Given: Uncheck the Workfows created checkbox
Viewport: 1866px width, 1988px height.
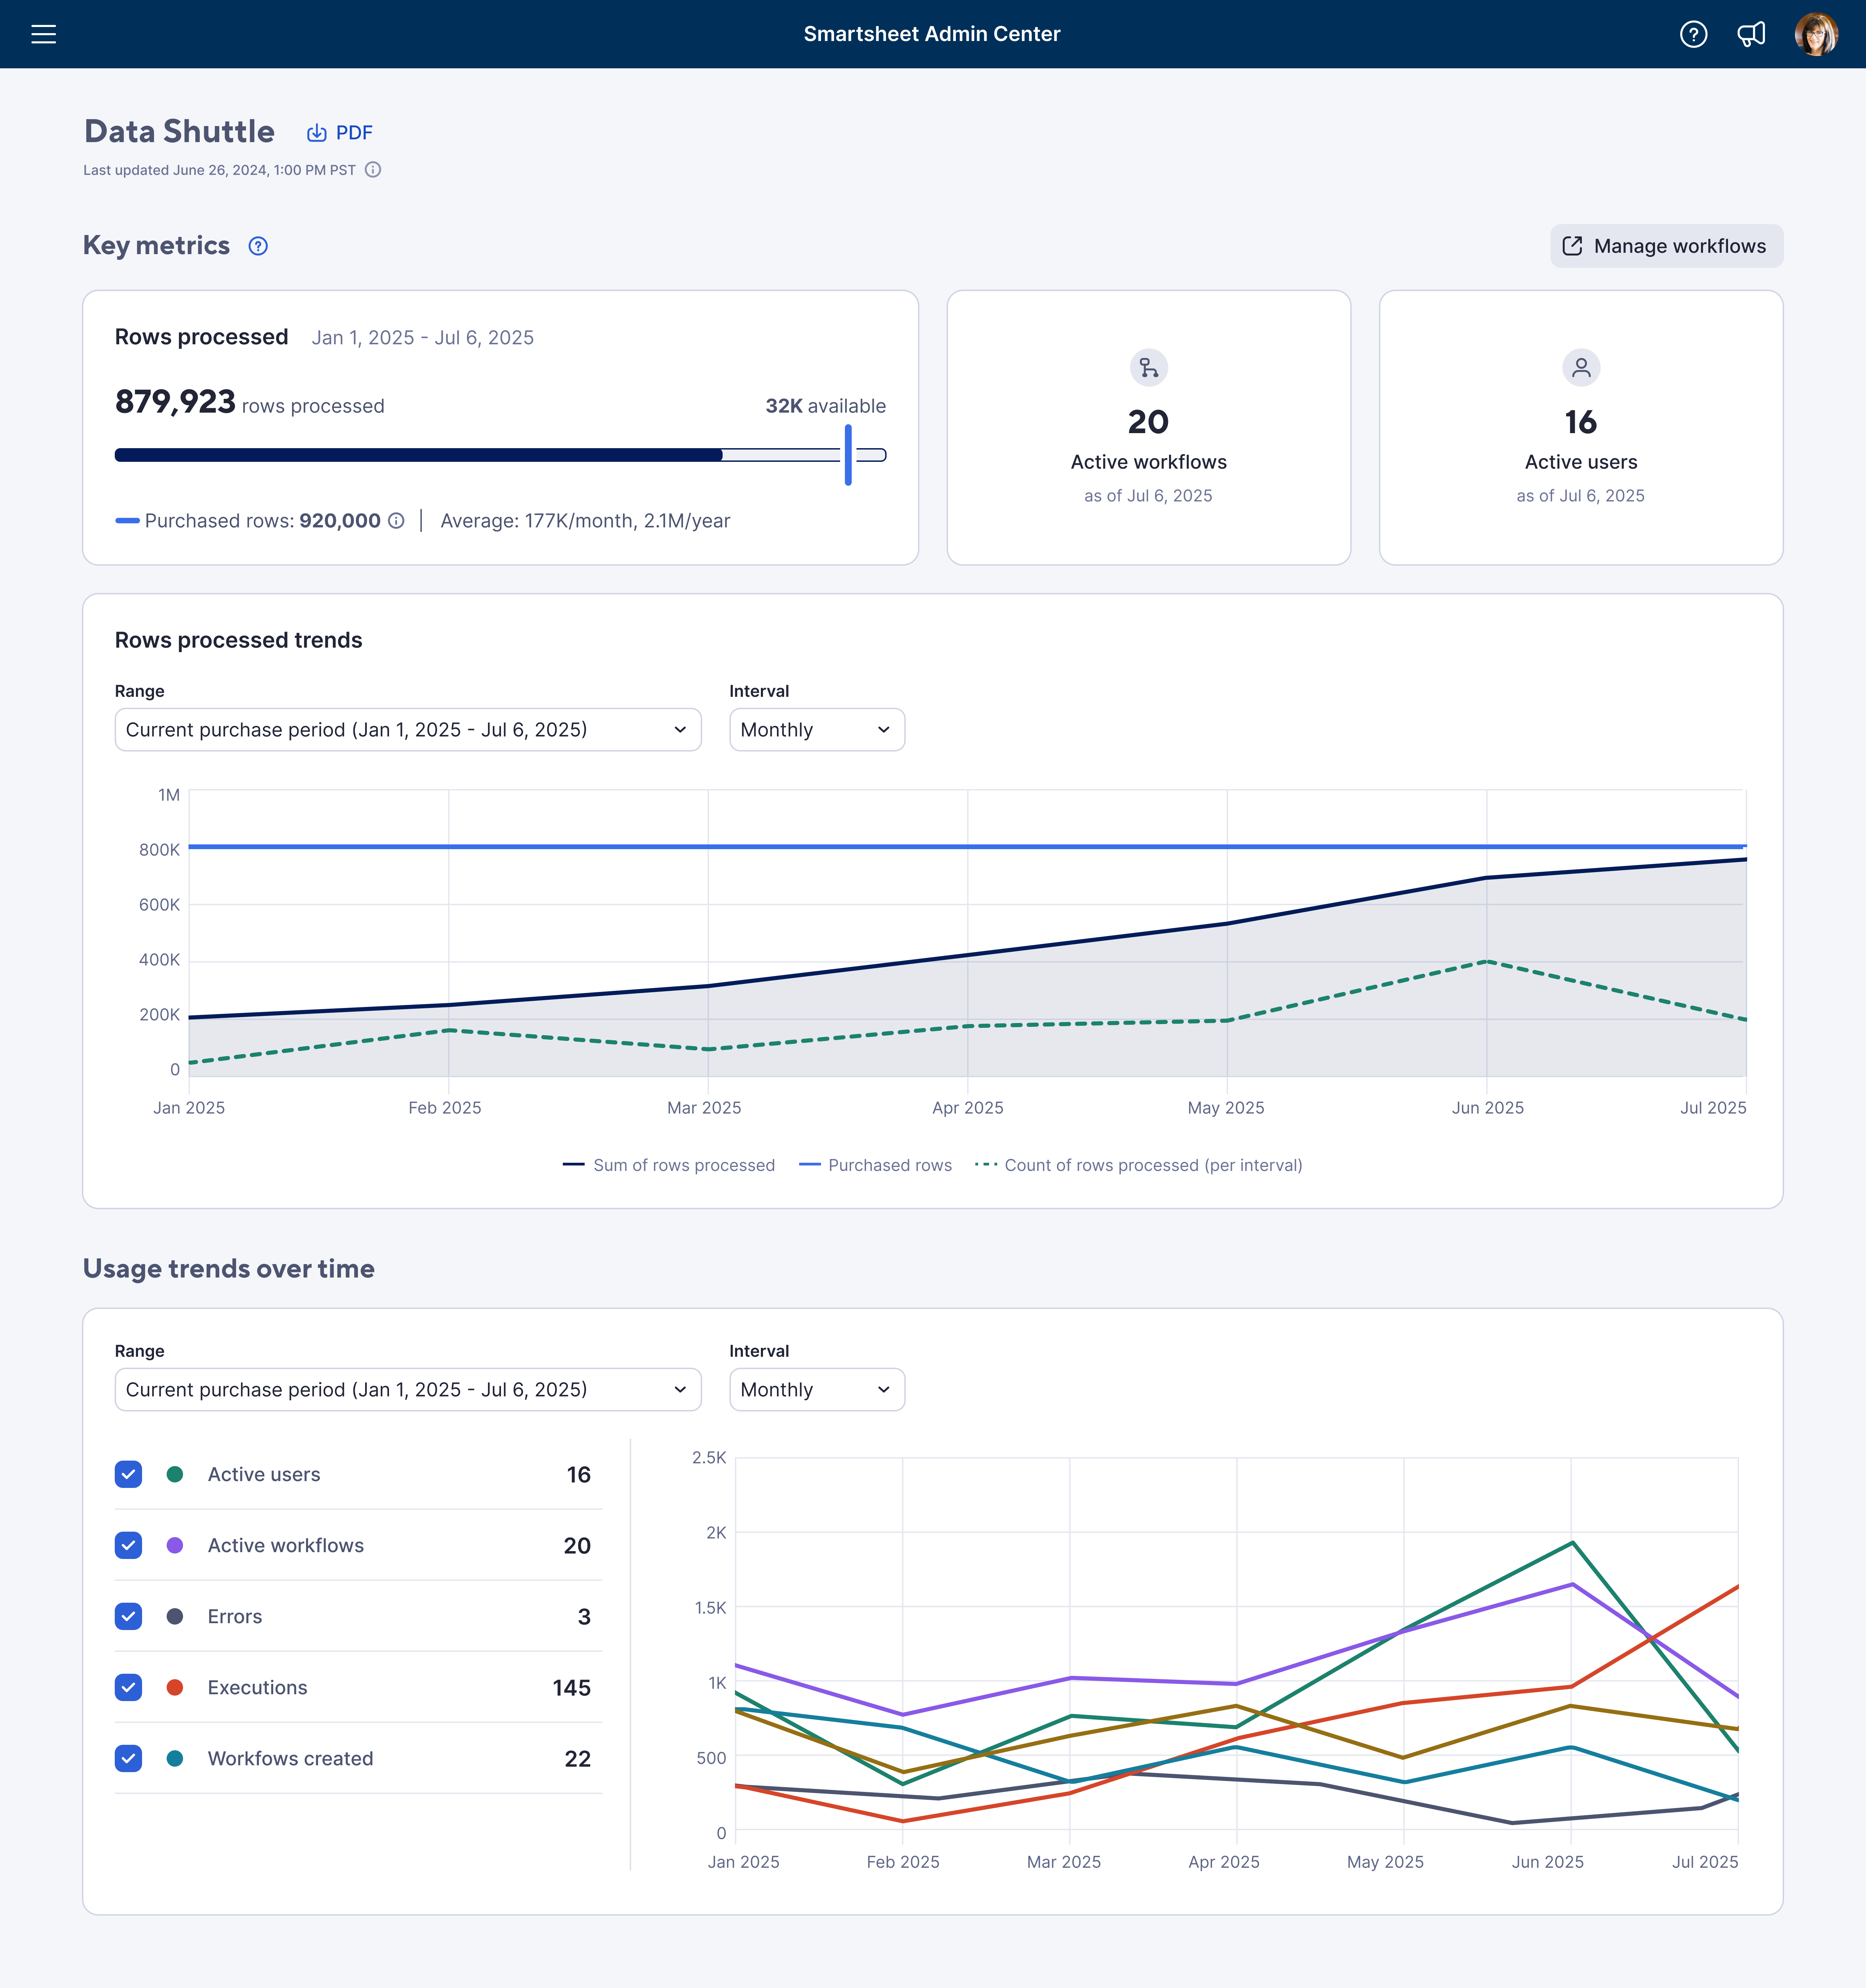Looking at the screenshot, I should coord(128,1758).
